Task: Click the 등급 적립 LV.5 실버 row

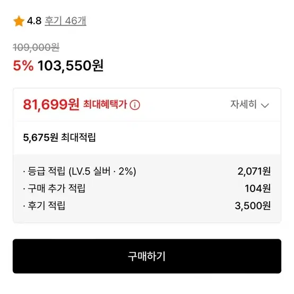Action: [x=147, y=171]
